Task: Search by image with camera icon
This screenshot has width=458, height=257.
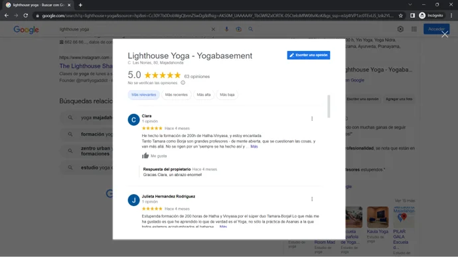Action: [x=239, y=29]
